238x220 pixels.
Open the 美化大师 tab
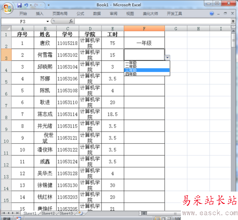click(x=150, y=14)
